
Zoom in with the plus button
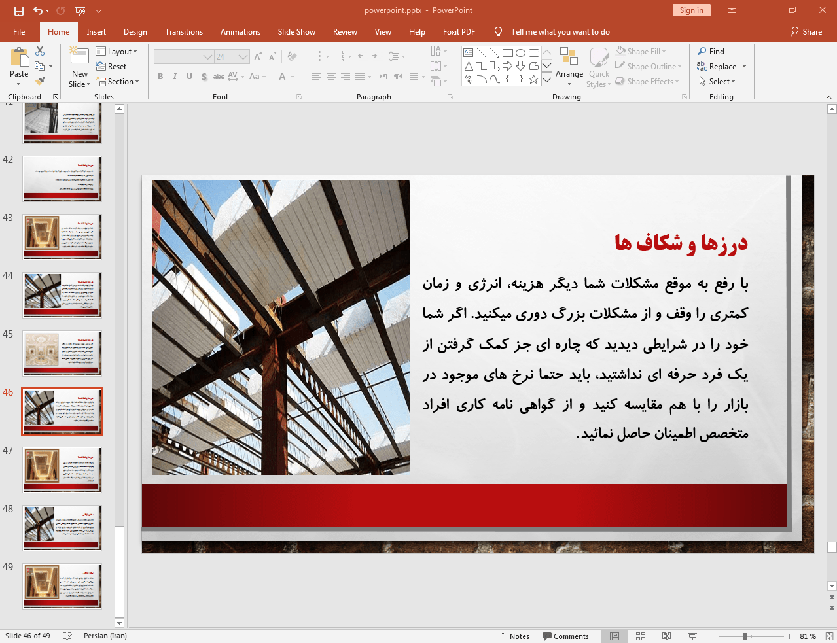pos(789,636)
